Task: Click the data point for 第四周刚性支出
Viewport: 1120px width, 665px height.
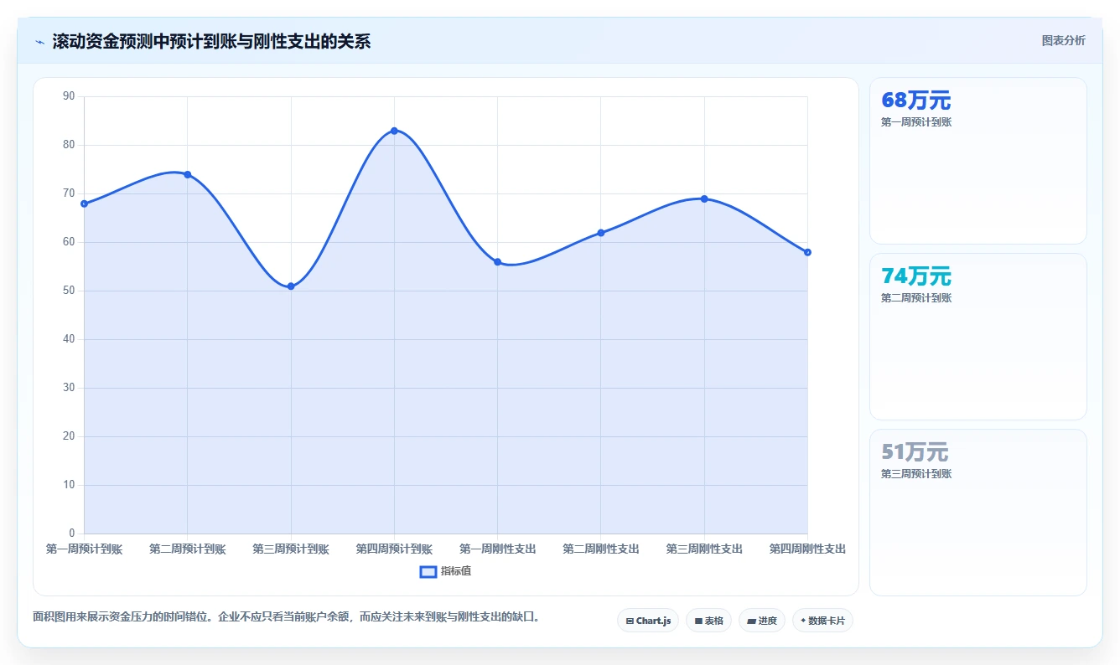Action: pyautogui.click(x=807, y=252)
